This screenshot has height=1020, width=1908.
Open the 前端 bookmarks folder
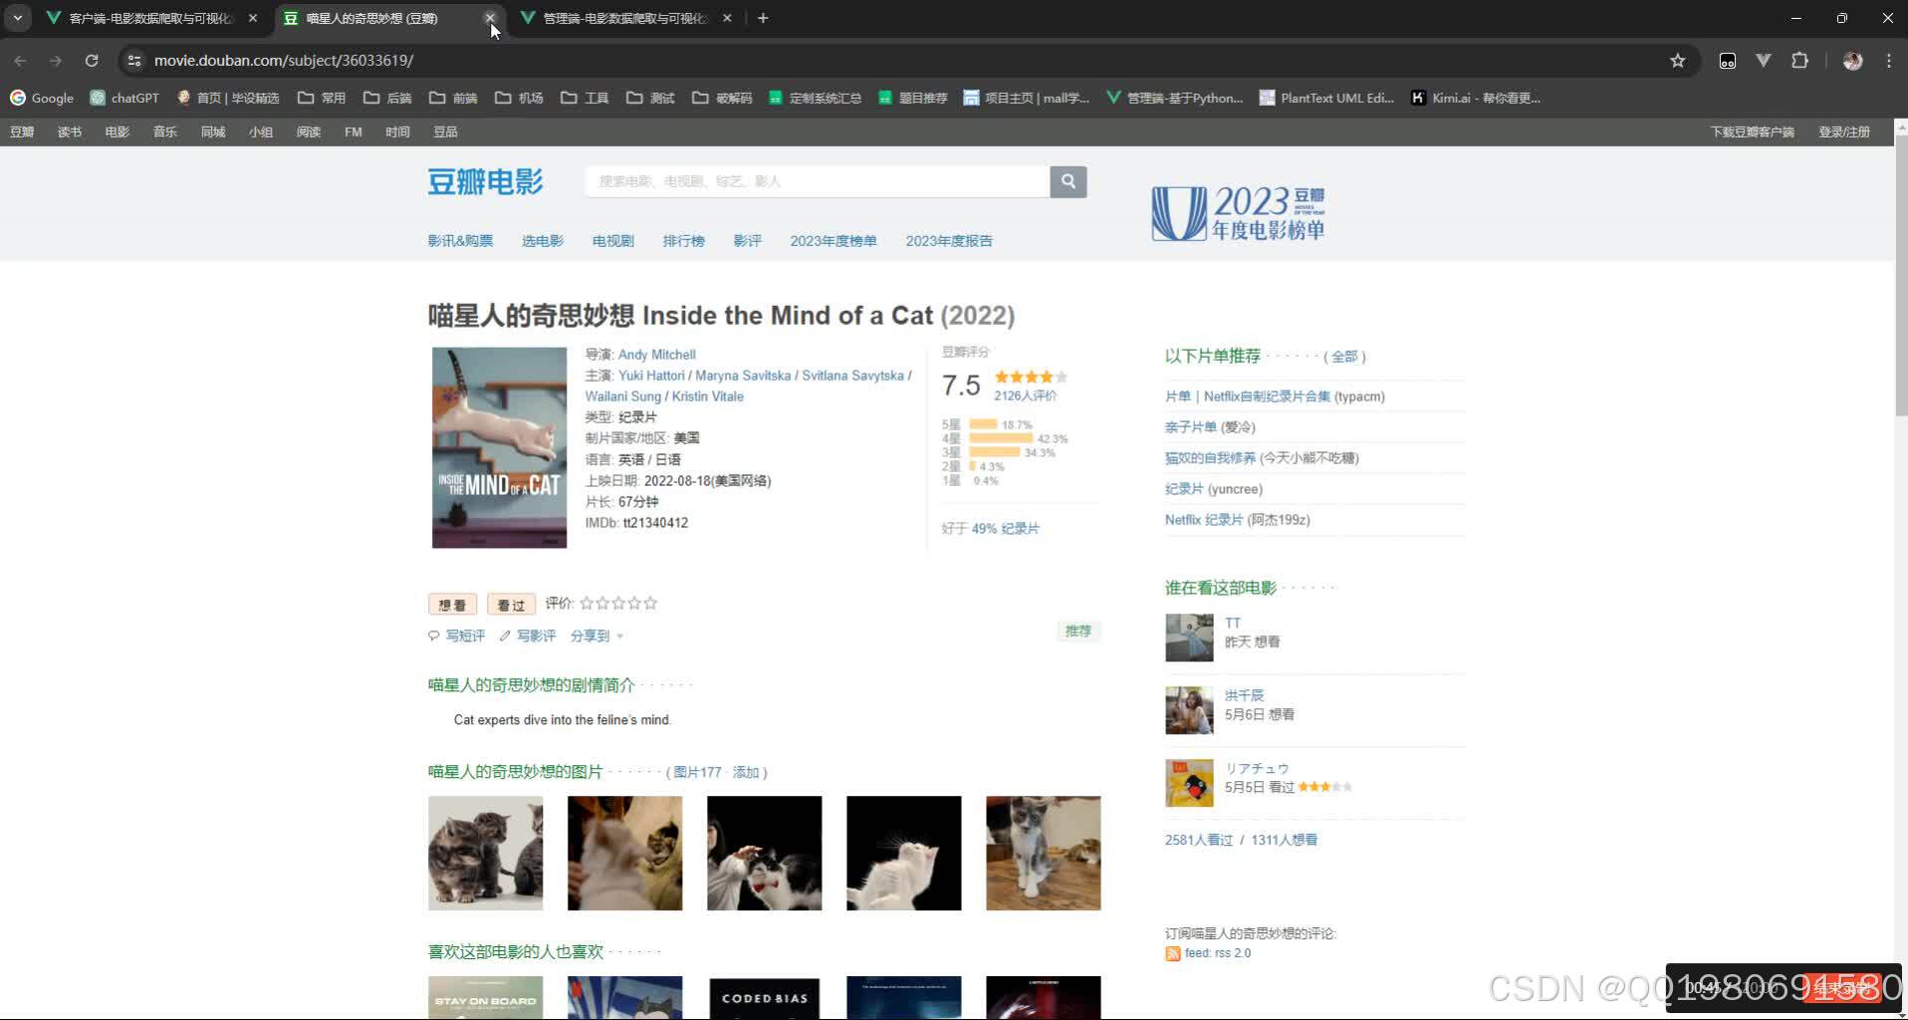click(453, 98)
